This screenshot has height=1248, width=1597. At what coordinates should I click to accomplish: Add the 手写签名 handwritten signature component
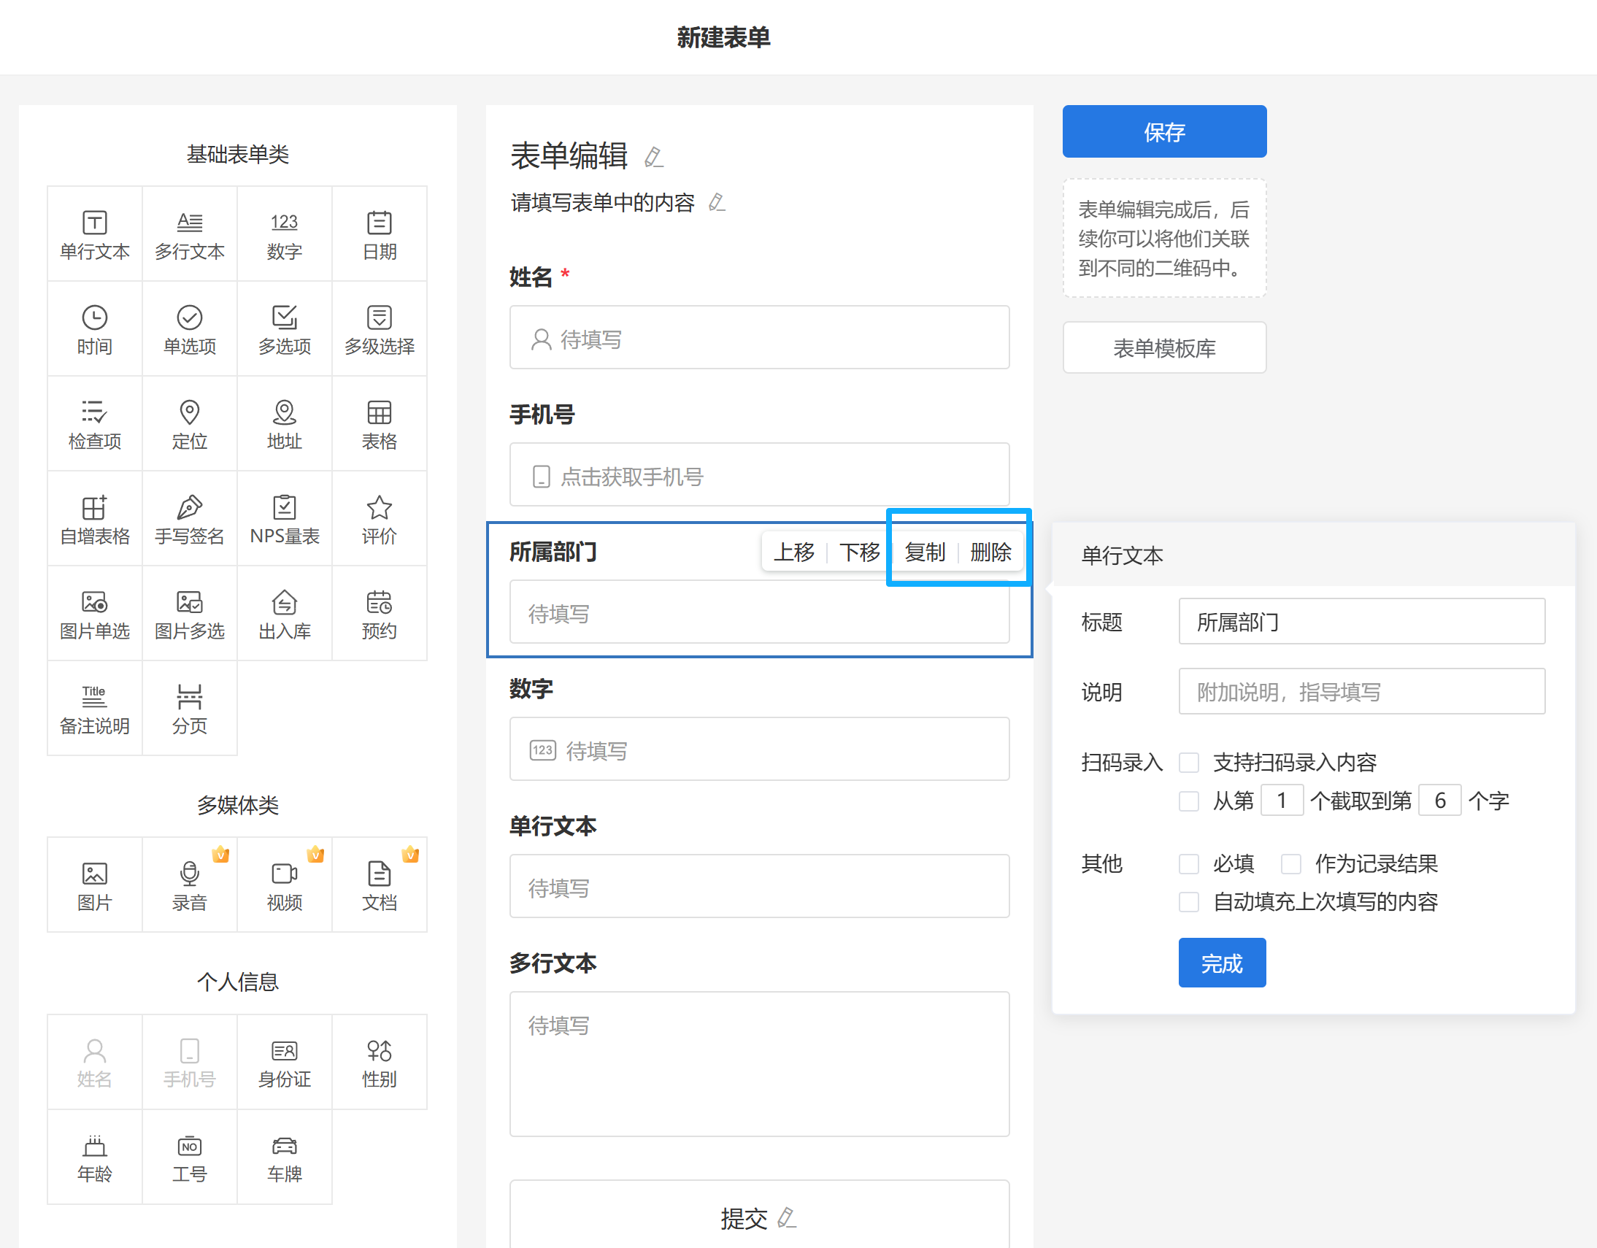189,519
